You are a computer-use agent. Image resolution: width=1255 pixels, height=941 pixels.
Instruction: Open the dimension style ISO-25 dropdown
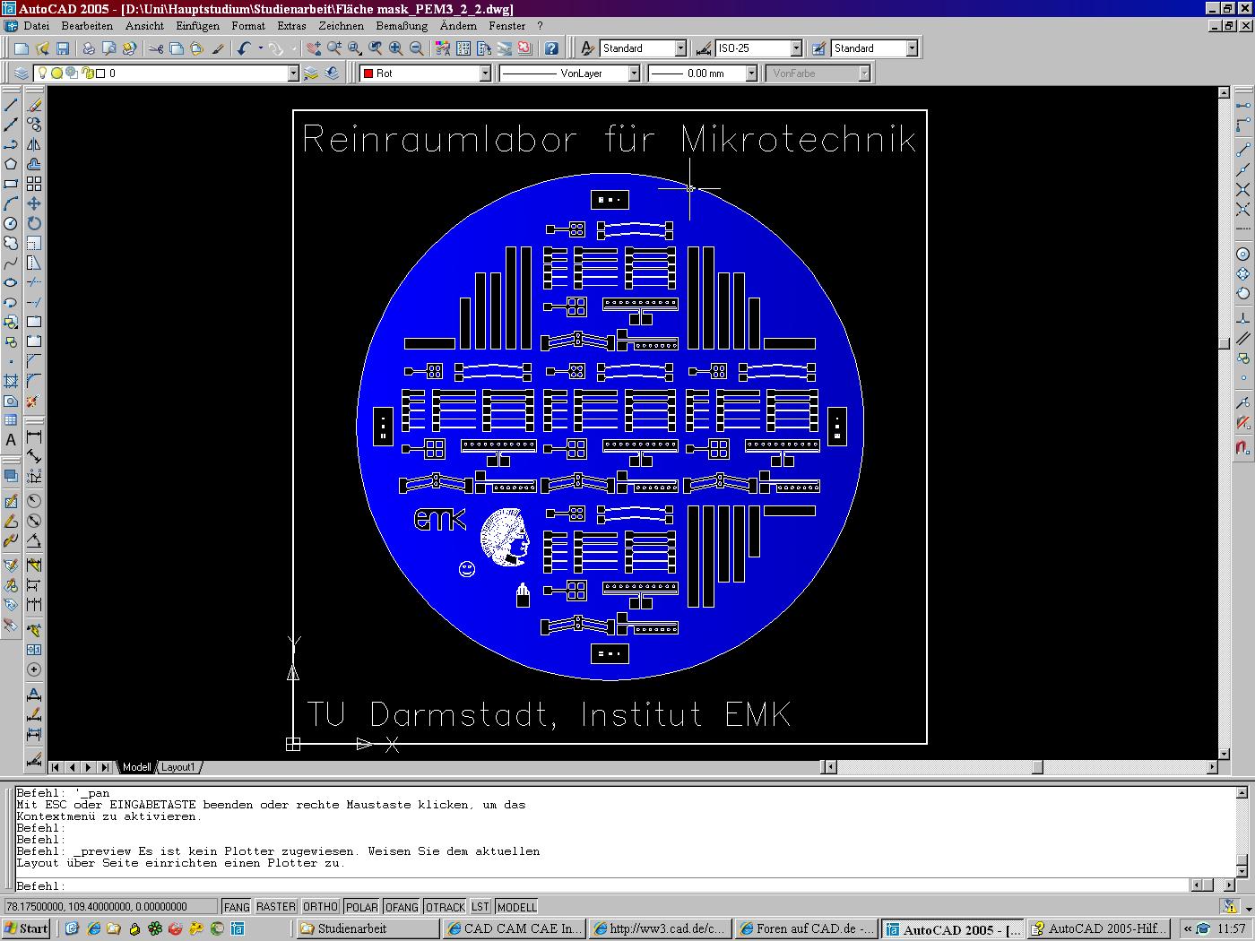796,48
